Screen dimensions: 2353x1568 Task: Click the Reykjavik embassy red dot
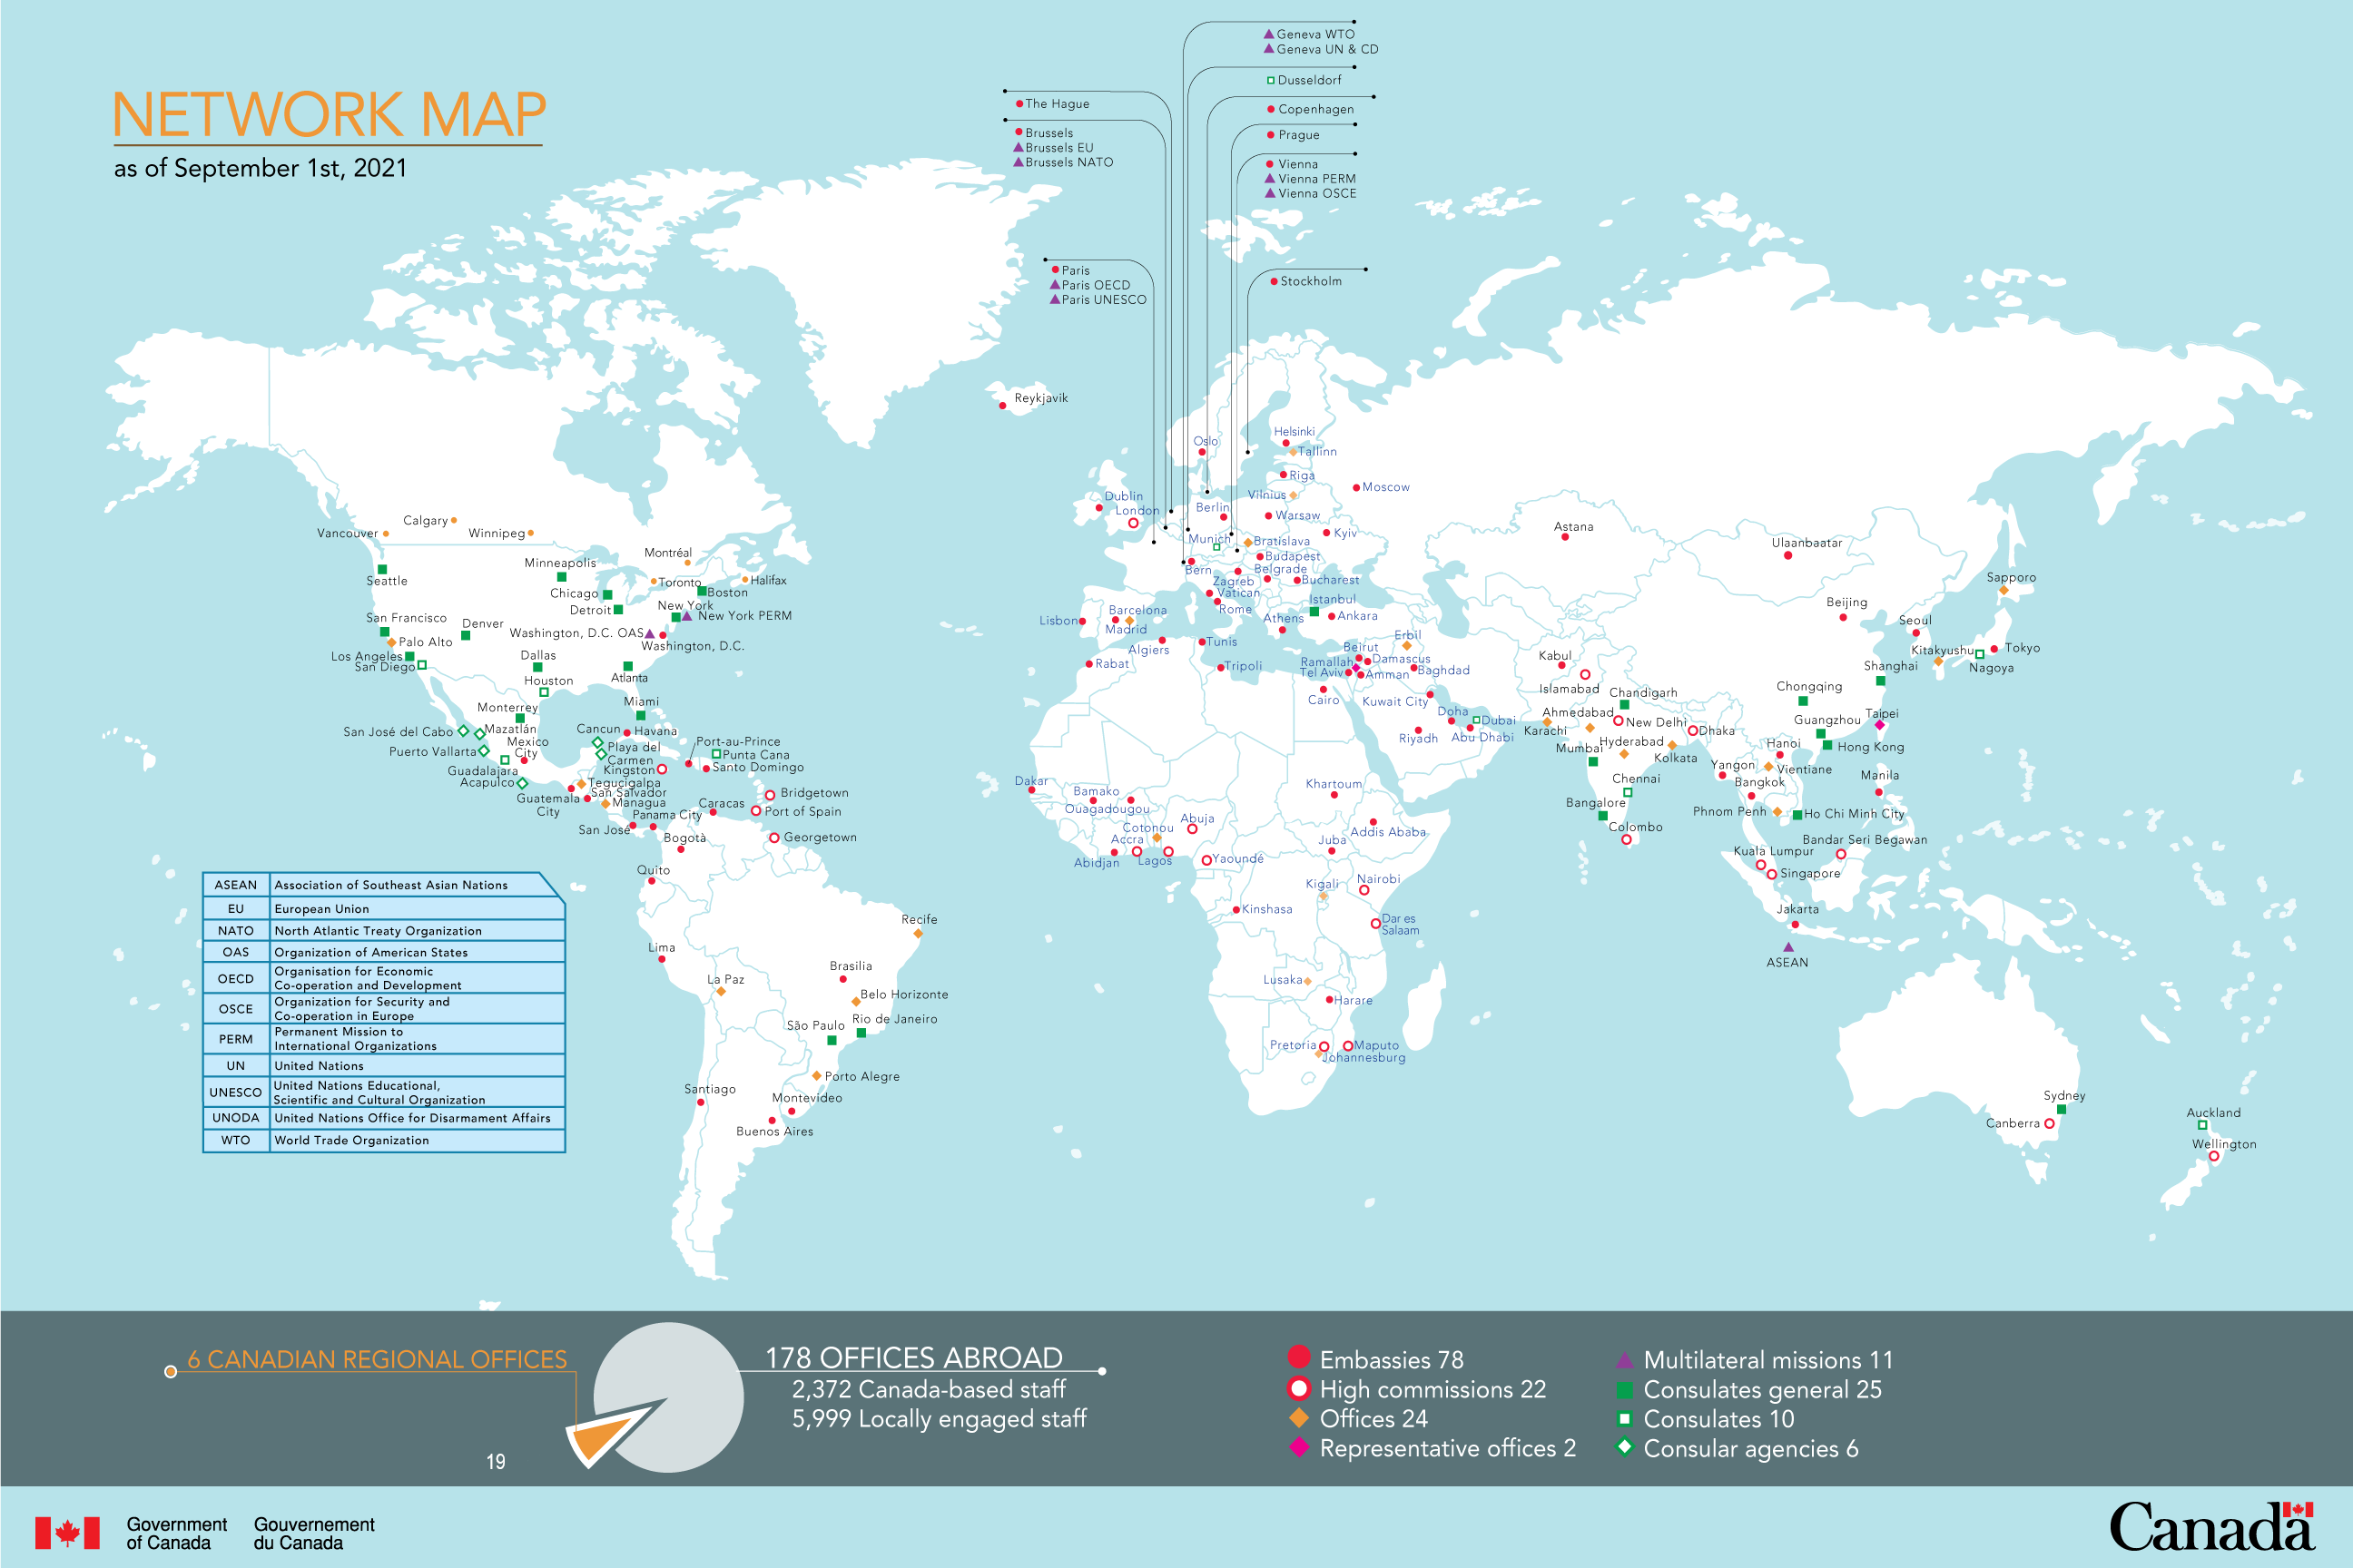click(1002, 405)
